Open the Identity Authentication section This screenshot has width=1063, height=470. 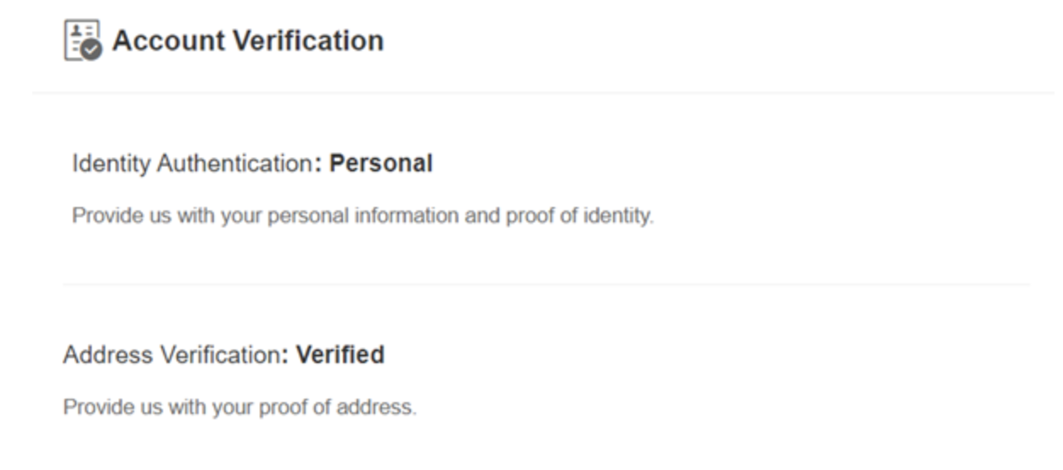tap(192, 163)
